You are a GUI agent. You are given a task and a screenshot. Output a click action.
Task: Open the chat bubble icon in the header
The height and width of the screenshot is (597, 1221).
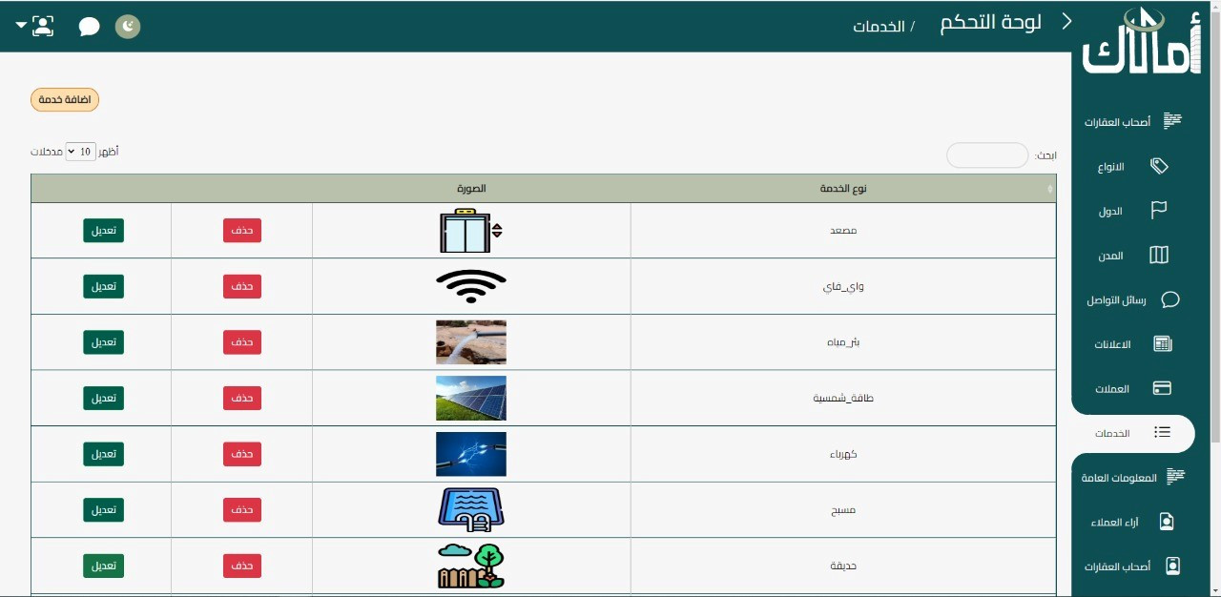pos(89,26)
